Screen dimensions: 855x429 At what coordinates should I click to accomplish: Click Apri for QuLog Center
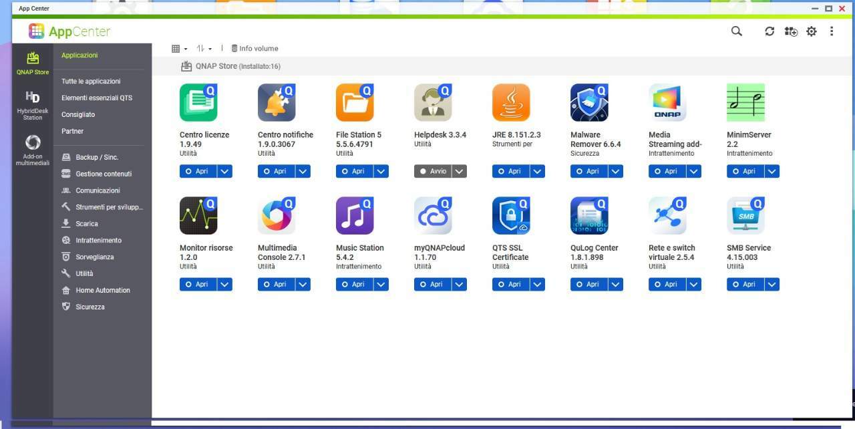click(589, 285)
